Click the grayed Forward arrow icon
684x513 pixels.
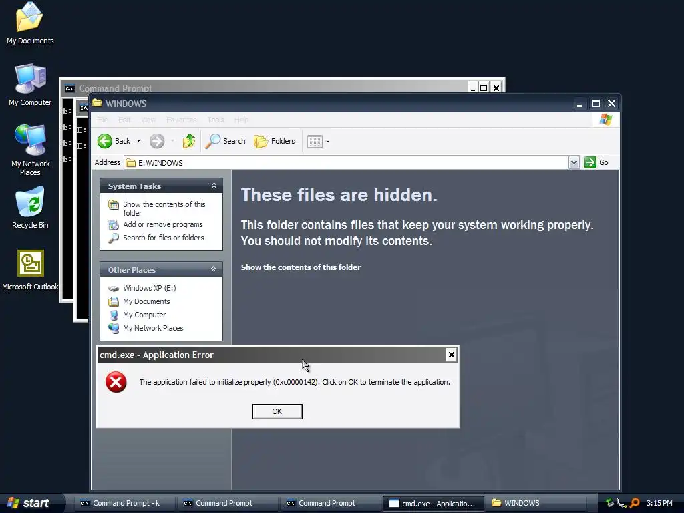(x=156, y=141)
